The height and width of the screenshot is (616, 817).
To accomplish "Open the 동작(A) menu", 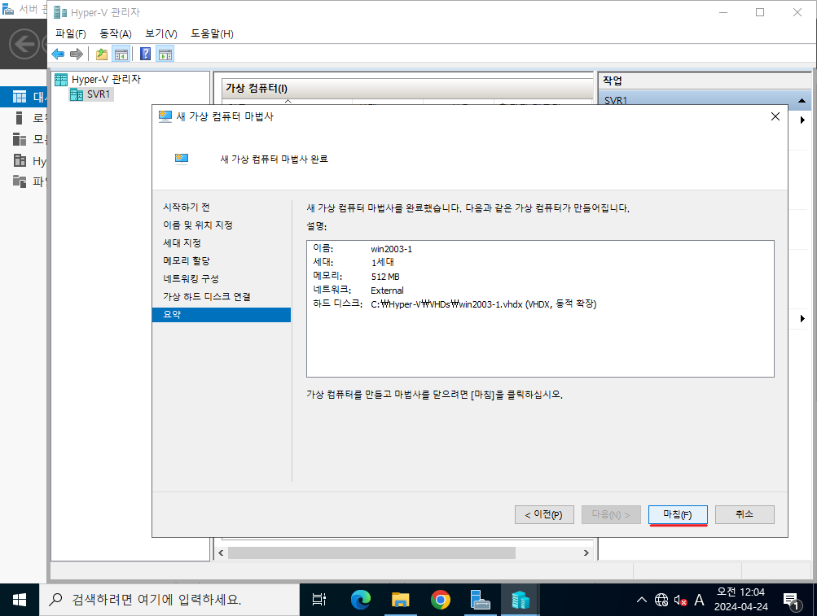I will [x=115, y=34].
